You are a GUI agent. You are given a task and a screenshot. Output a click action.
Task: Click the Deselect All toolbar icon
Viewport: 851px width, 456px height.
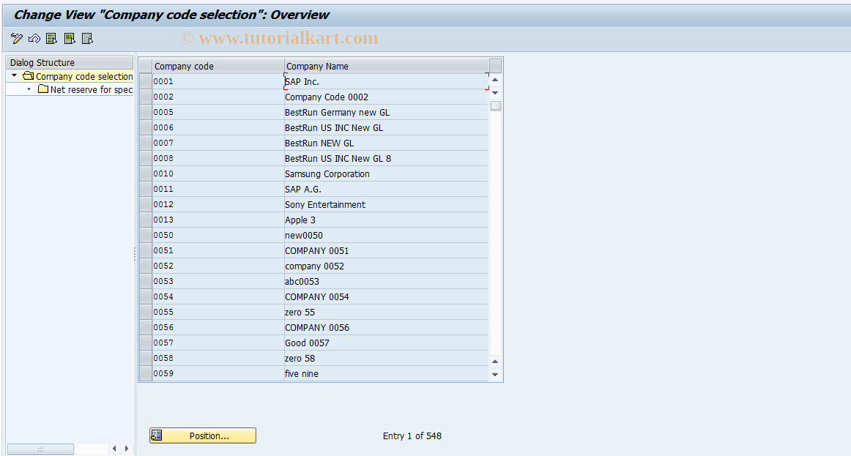[87, 39]
